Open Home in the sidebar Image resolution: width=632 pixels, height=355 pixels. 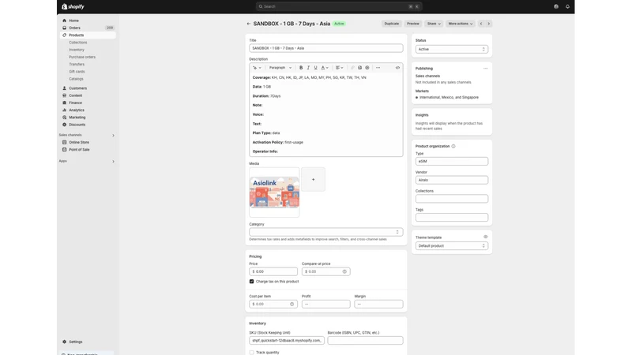[88, 21]
